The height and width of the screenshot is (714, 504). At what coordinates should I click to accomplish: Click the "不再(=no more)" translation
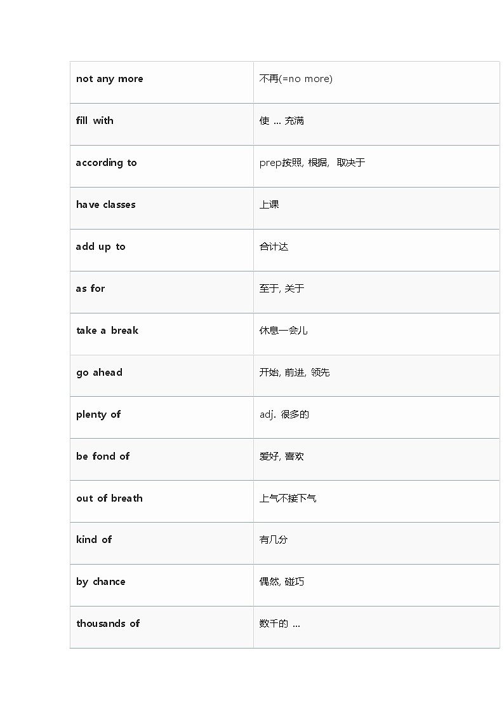click(296, 79)
